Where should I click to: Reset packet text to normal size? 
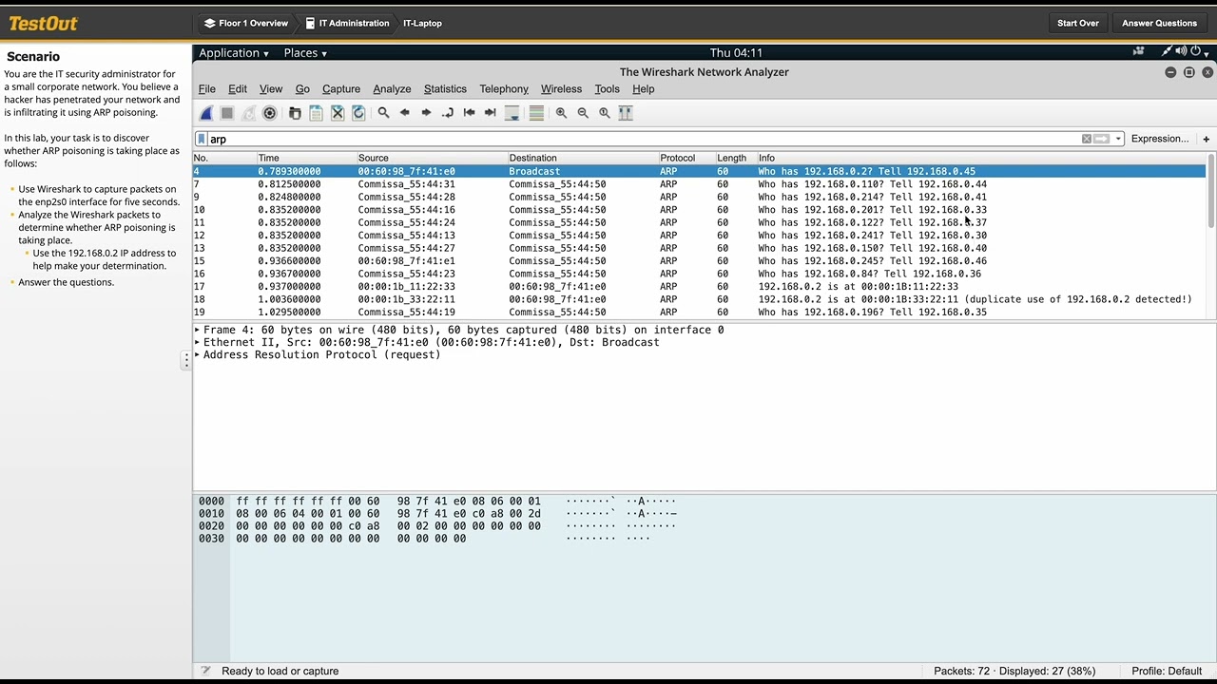pyautogui.click(x=604, y=113)
